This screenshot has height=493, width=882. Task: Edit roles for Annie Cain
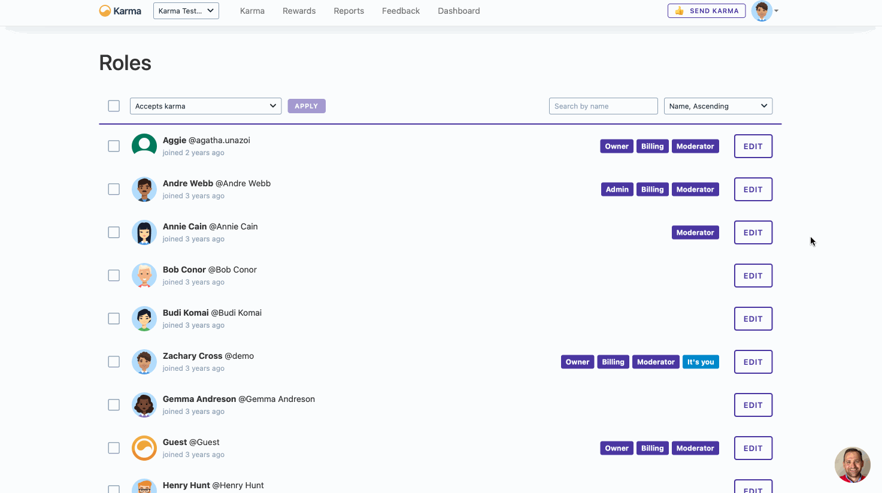tap(753, 232)
